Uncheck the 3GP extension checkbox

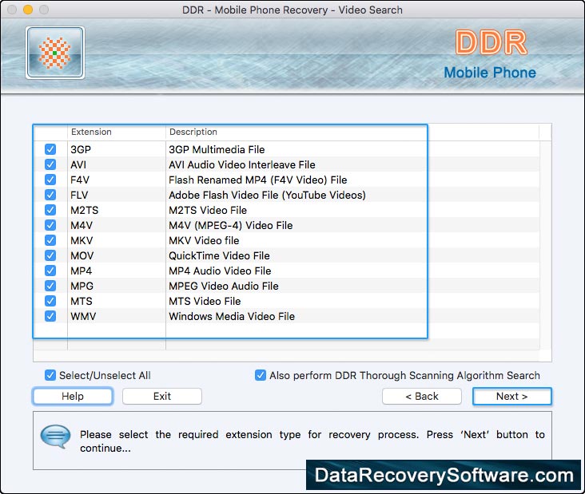click(50, 149)
